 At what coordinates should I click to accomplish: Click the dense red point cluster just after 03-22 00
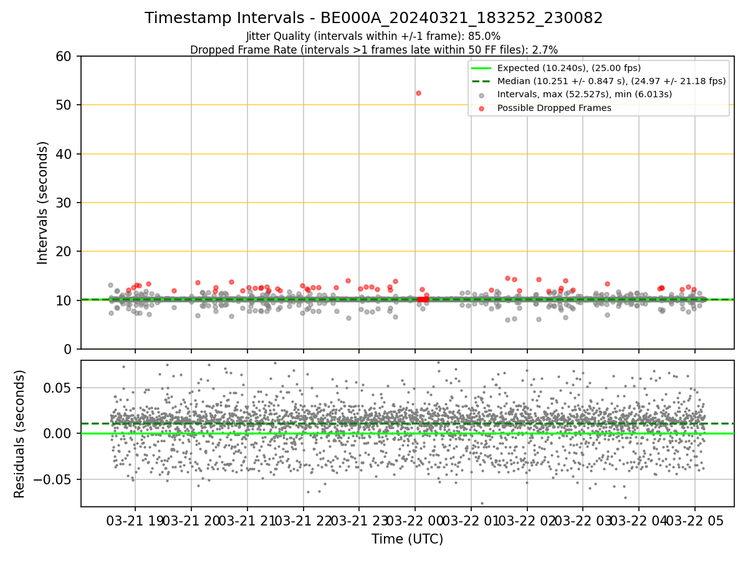423,300
